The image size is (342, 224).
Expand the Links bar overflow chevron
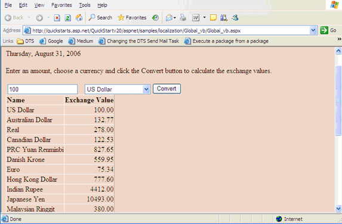(339, 39)
